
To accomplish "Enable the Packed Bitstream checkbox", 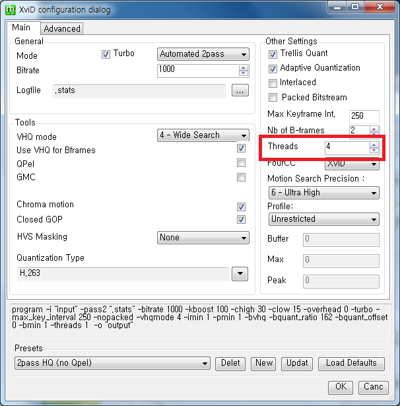I will click(273, 98).
